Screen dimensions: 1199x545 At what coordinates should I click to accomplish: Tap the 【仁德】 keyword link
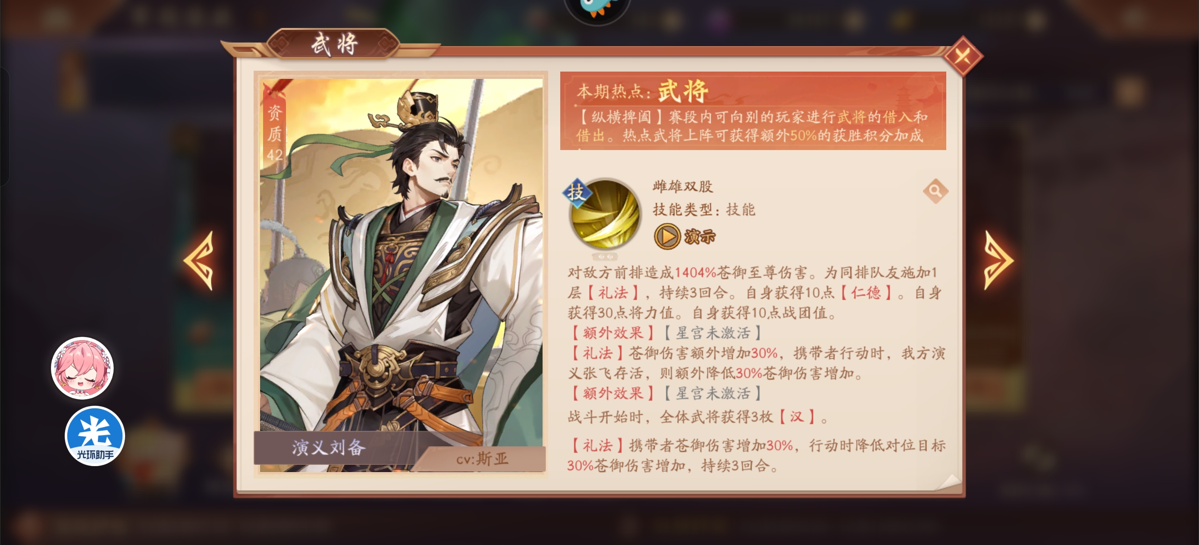click(866, 293)
